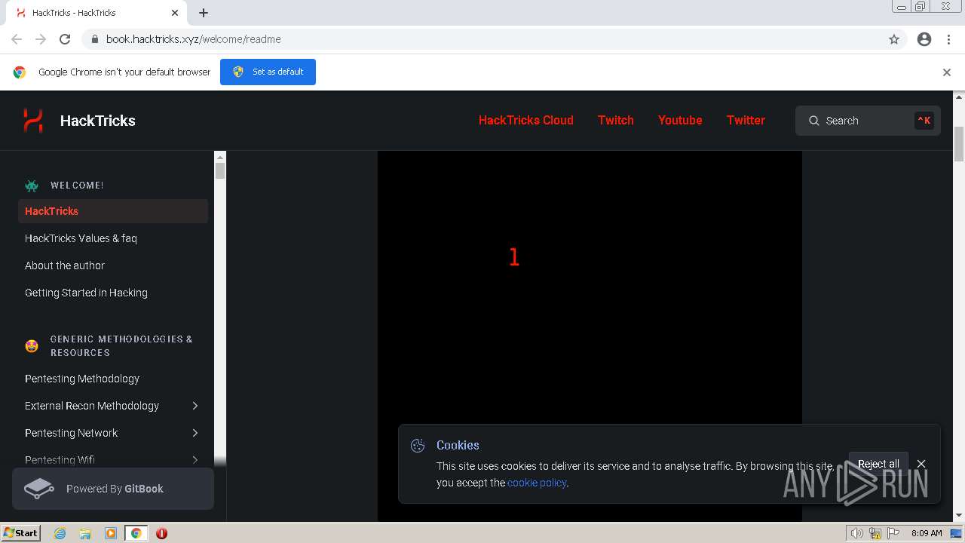This screenshot has height=543, width=965.
Task: Close the default browser notification bar
Action: pos(947,72)
